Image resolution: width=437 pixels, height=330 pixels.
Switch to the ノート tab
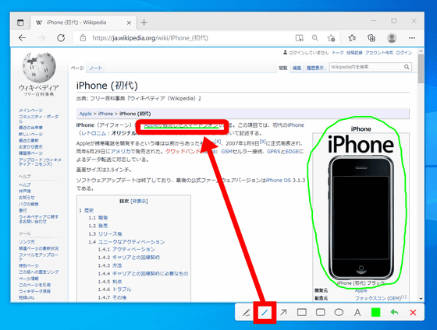95,68
